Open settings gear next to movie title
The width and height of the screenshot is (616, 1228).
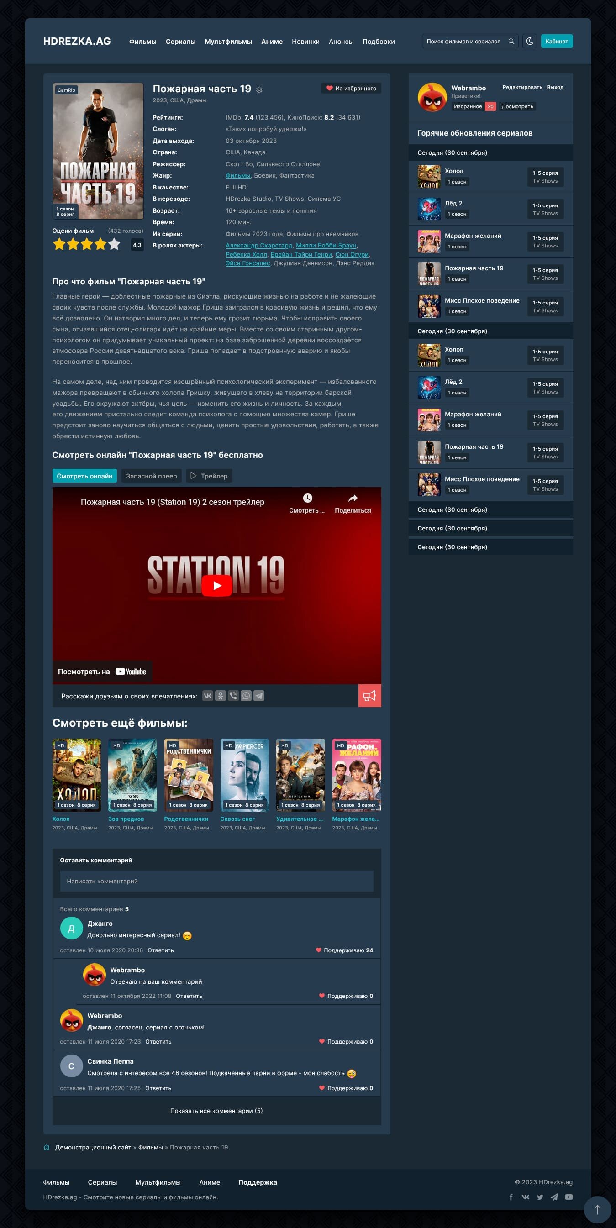(259, 89)
